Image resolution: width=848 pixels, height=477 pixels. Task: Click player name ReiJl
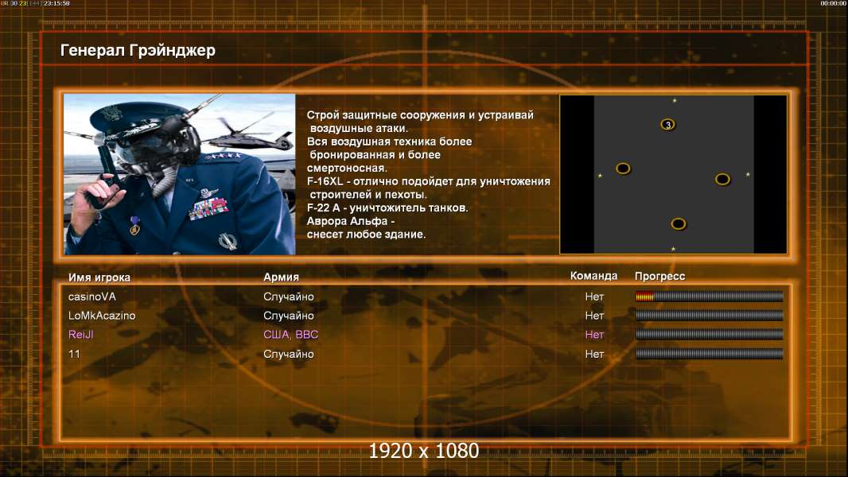click(80, 335)
